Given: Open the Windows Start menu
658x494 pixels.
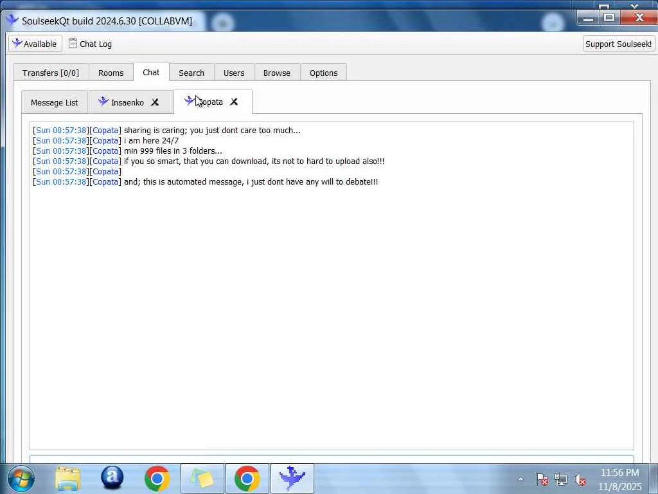Looking at the screenshot, I should pyautogui.click(x=21, y=479).
